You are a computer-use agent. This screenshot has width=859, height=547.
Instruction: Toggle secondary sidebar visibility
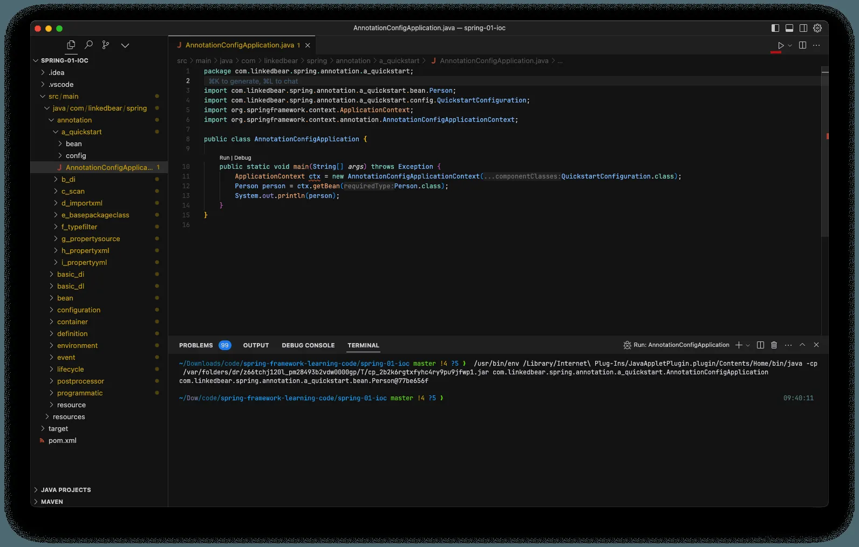(x=803, y=28)
